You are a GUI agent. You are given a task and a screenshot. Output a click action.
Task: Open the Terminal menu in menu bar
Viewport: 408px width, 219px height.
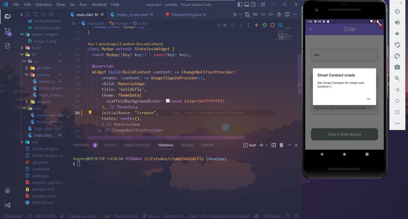click(99, 4)
